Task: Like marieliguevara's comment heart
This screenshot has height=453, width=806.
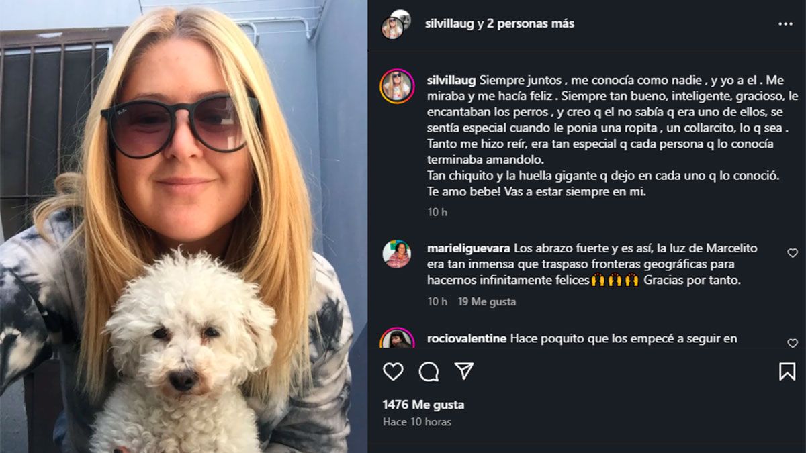Action: click(793, 253)
